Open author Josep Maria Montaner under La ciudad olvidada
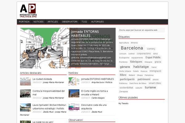 [x=53, y=82]
